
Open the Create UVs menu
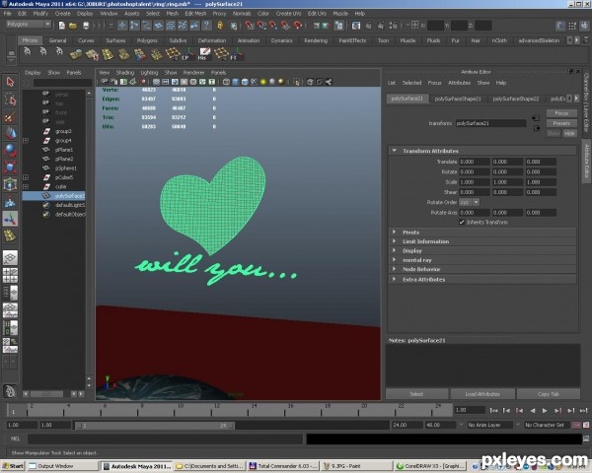click(288, 13)
